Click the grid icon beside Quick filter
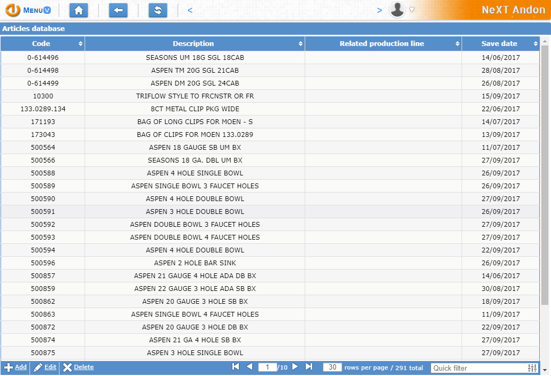Screen dimensions: 551x376 pos(531,368)
